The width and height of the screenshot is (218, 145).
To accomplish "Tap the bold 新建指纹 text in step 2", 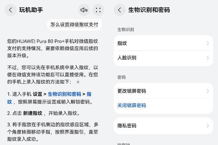I will point(33,113).
